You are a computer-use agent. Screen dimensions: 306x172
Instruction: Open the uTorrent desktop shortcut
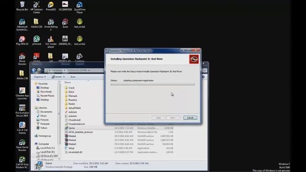[36, 40]
